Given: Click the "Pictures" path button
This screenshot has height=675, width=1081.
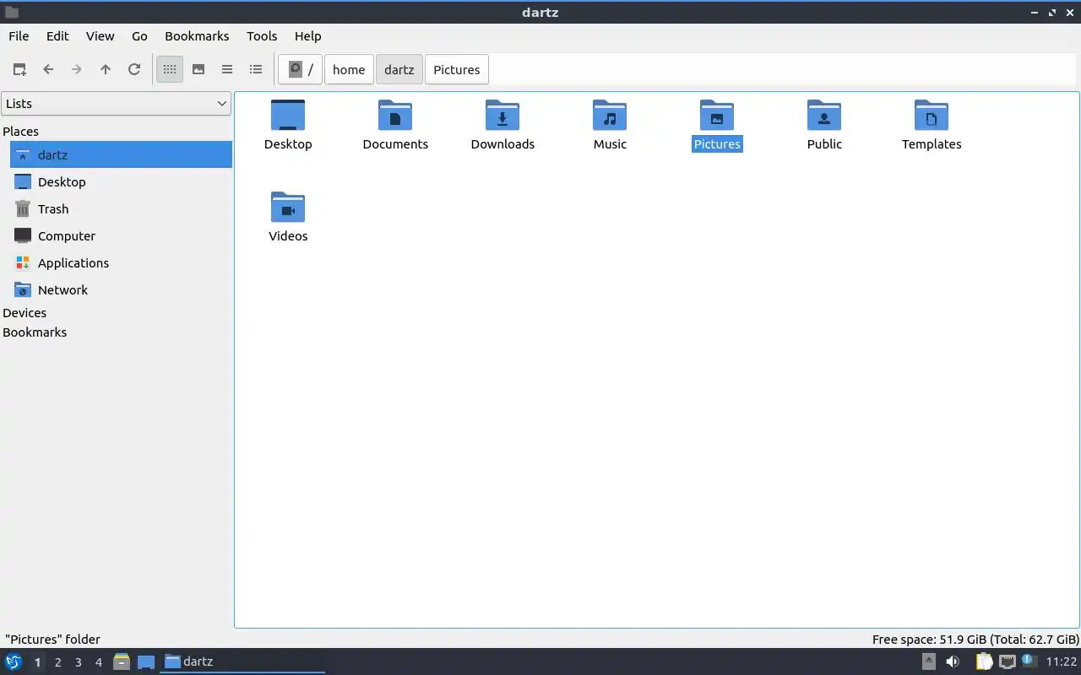Looking at the screenshot, I should tap(457, 70).
